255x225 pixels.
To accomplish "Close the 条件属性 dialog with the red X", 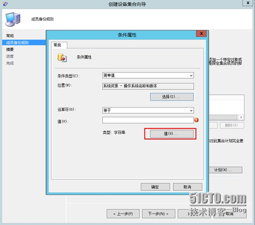I will [201, 34].
